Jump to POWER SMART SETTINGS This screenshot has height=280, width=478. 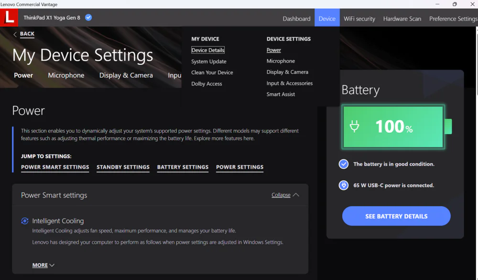pyautogui.click(x=55, y=167)
